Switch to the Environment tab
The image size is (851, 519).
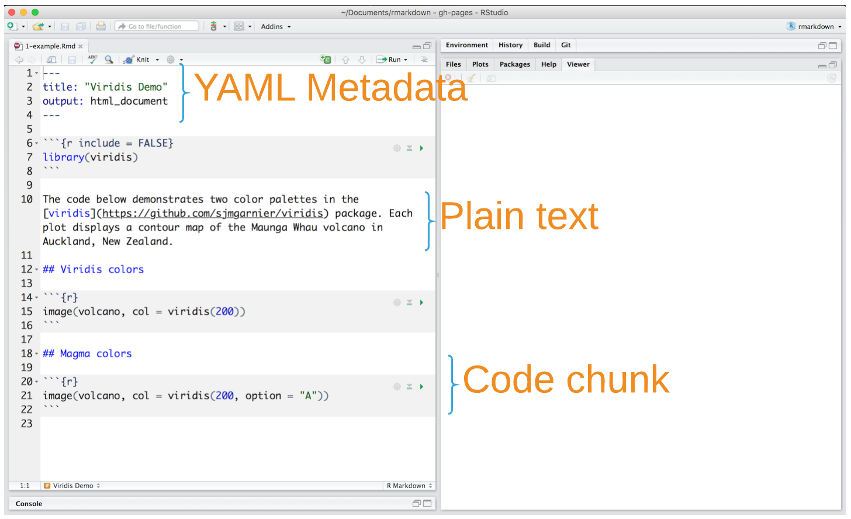pyautogui.click(x=466, y=45)
